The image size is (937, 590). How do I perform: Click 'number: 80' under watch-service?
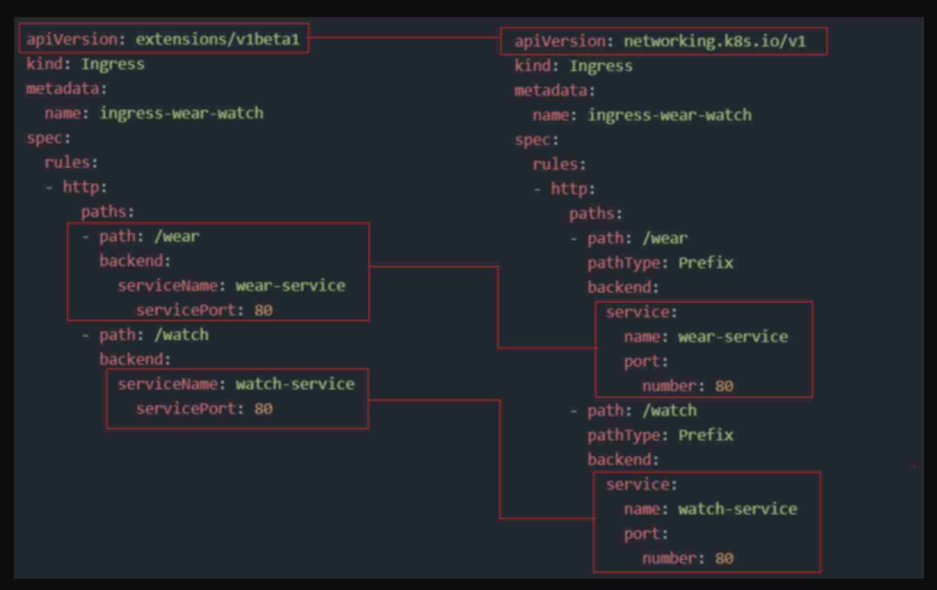pyautogui.click(x=688, y=558)
